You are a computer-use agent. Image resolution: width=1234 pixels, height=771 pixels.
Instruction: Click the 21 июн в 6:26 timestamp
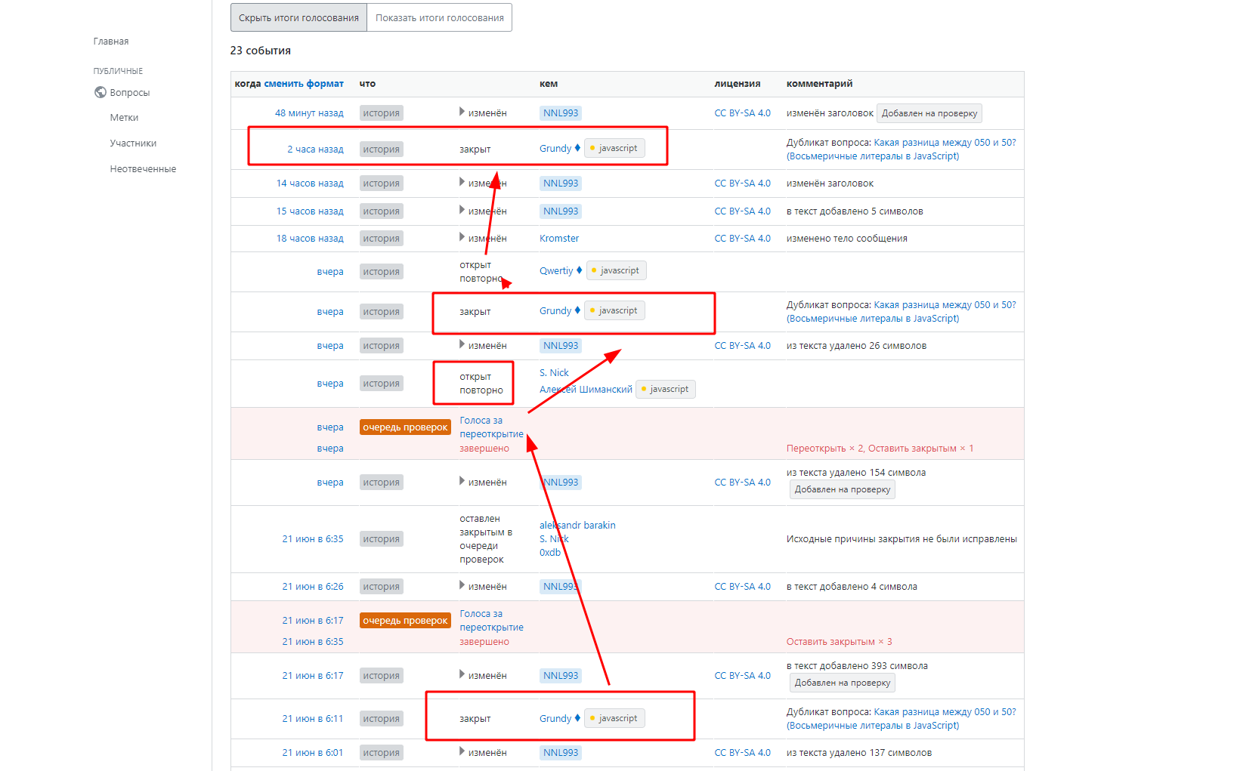pyautogui.click(x=313, y=587)
